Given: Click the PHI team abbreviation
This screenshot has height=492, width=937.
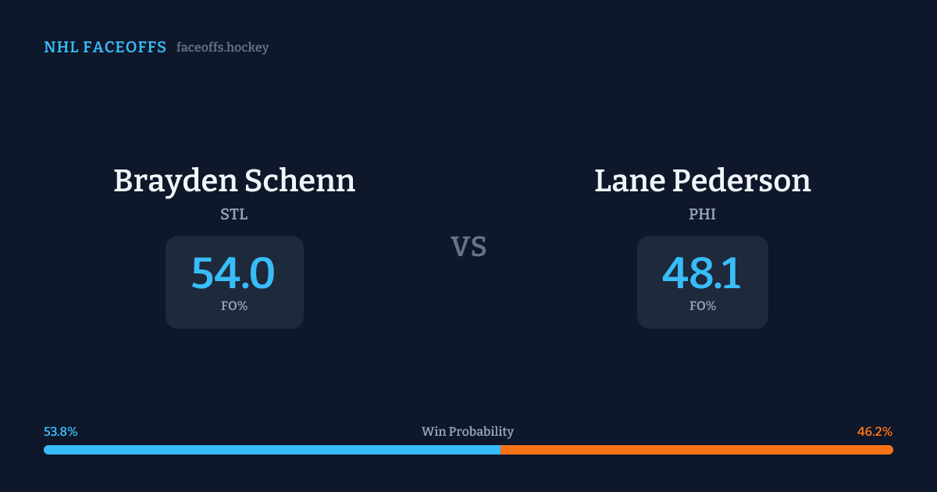Looking at the screenshot, I should click(x=703, y=214).
